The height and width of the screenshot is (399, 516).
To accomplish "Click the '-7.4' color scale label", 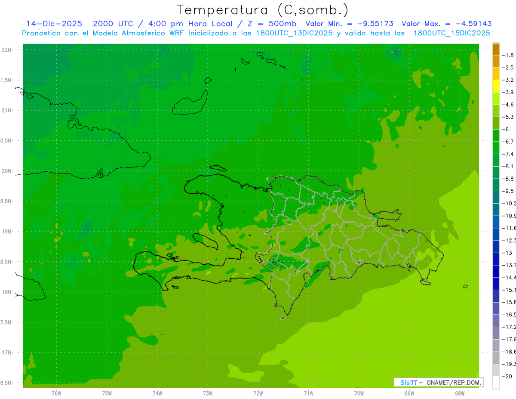I will [x=508, y=154].
